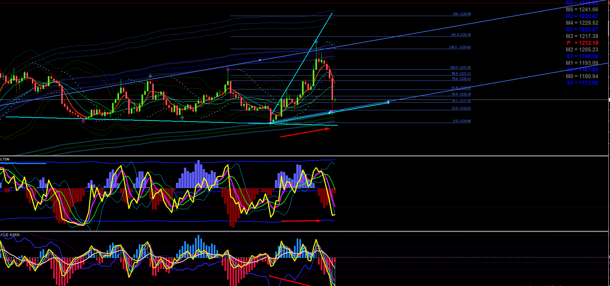Select the anchor point on the upper blue trendline
Viewport: 610px width, 286px height.
pyautogui.click(x=260, y=60)
